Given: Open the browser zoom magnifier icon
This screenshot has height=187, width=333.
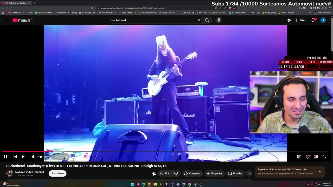Looking at the screenshot, I should (x=220, y=8).
